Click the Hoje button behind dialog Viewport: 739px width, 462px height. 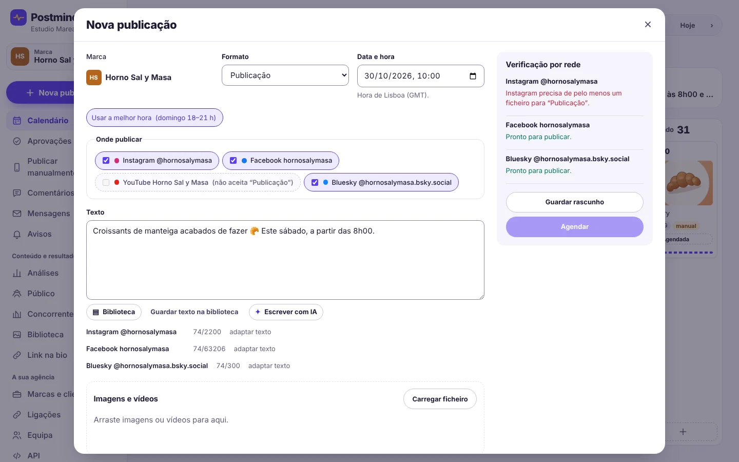click(688, 26)
